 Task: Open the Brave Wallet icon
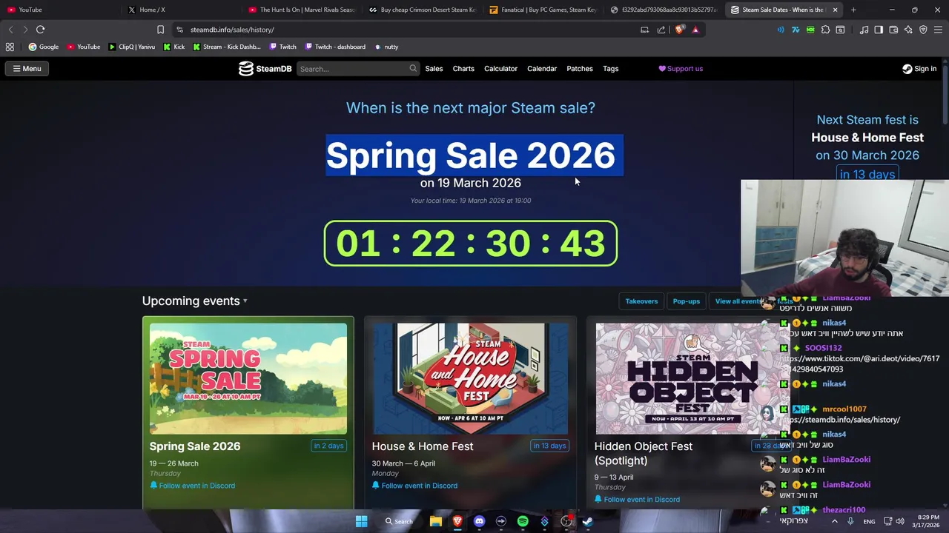click(x=893, y=30)
